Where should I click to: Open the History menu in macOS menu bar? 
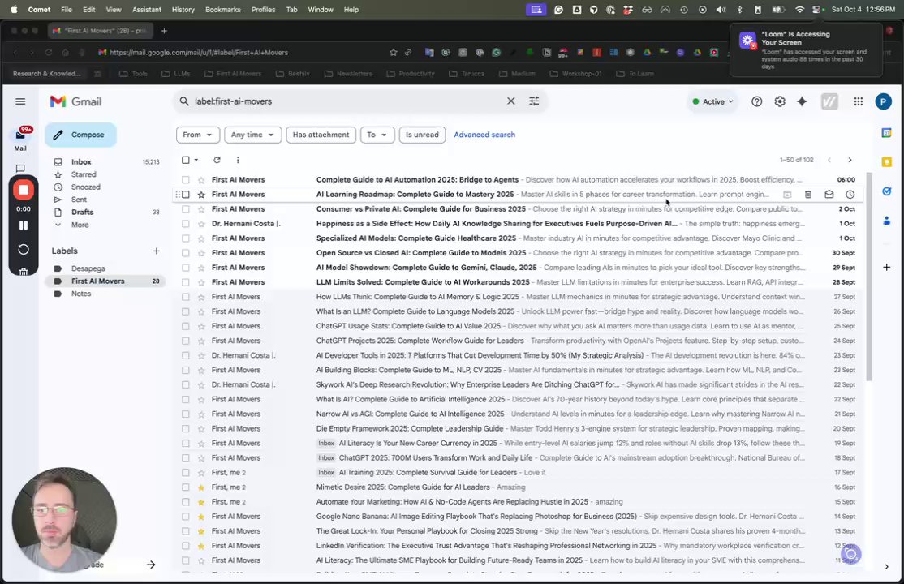coord(183,10)
